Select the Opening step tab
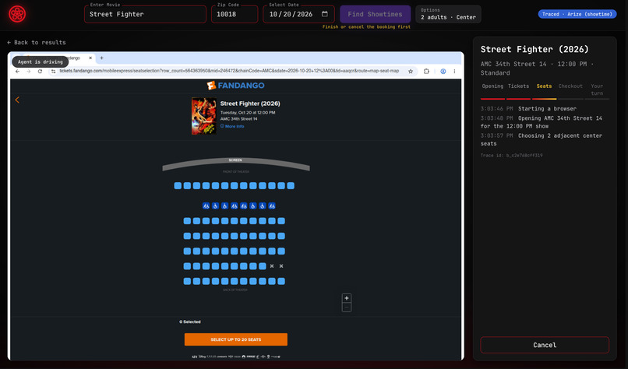Screen dimensions: 628x369 coord(492,86)
